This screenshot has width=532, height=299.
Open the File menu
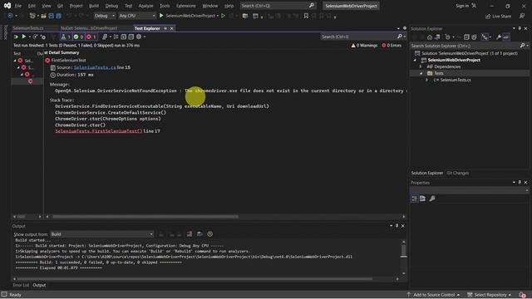[x=18, y=6]
